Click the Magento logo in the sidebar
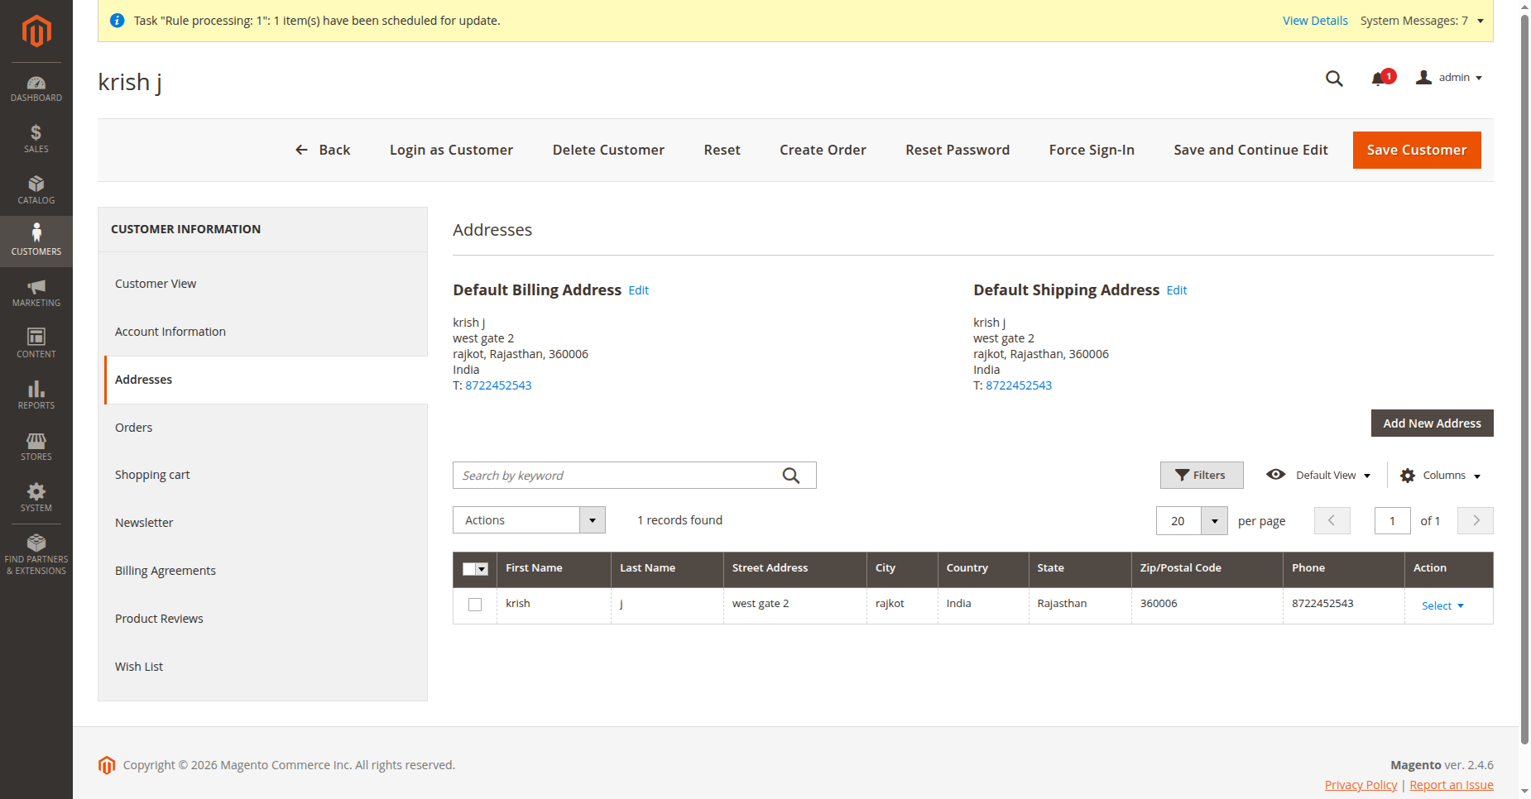Viewport: 1531px width, 799px height. pyautogui.click(x=36, y=31)
